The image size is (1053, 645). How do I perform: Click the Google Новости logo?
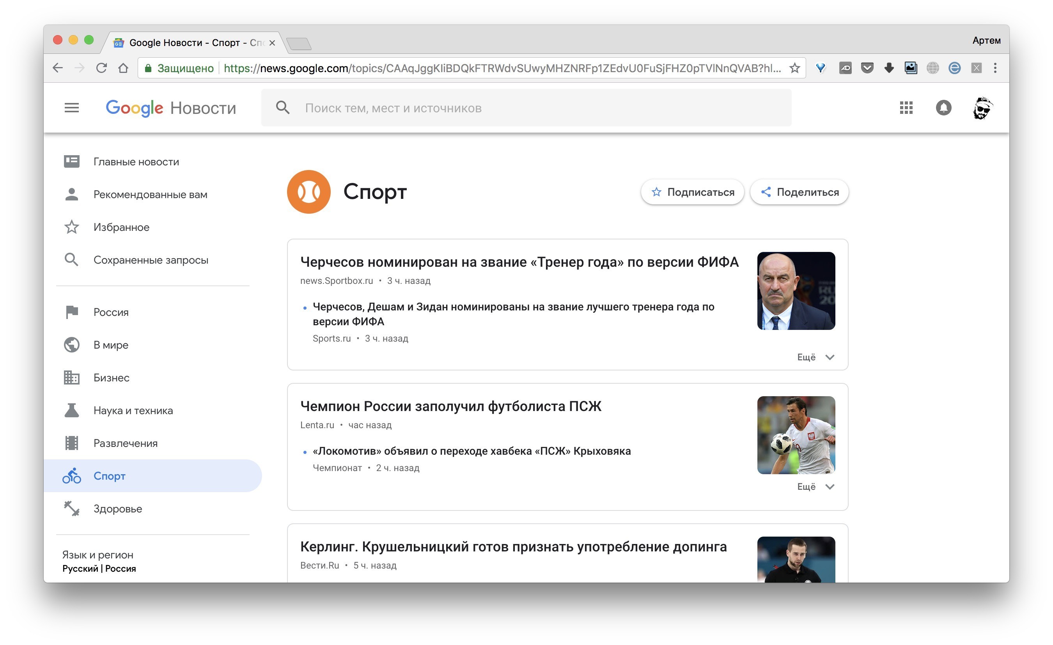pos(171,108)
